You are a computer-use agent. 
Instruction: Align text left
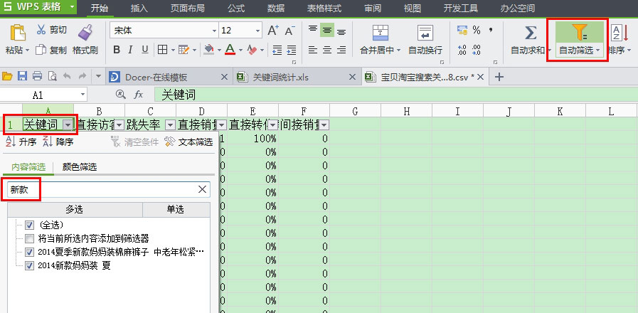point(312,50)
